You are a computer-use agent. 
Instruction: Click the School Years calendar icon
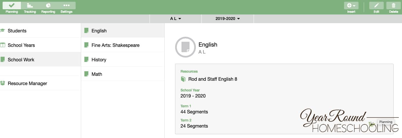click(3, 45)
